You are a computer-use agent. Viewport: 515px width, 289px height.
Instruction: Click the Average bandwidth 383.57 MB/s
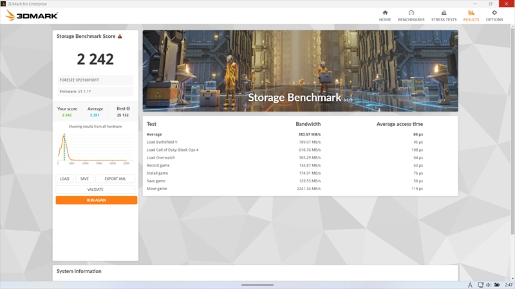coord(310,134)
